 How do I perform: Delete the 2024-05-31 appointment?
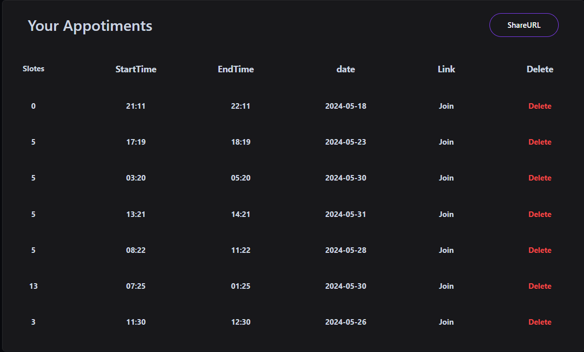tap(540, 214)
